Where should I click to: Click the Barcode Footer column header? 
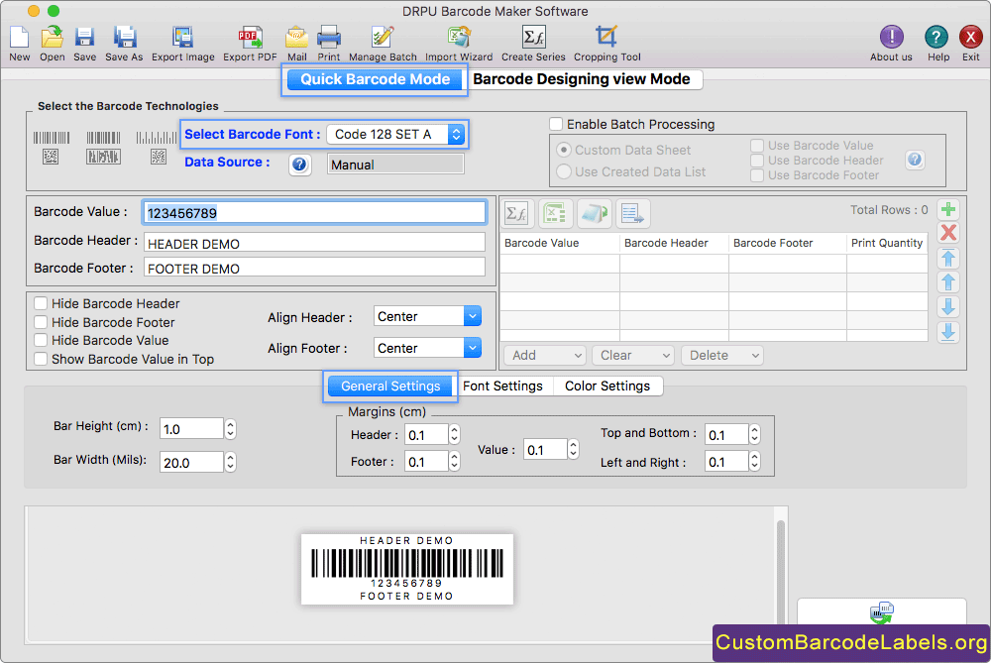coord(788,244)
